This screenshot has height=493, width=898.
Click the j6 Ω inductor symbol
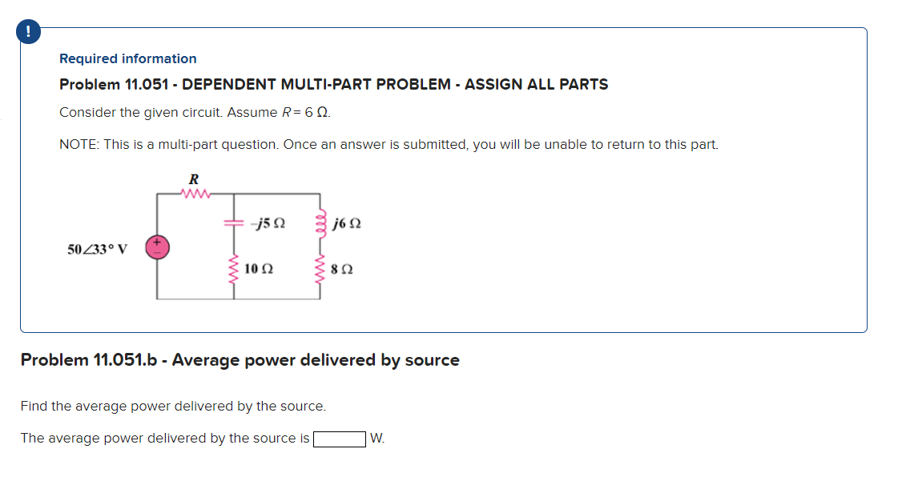click(x=320, y=224)
